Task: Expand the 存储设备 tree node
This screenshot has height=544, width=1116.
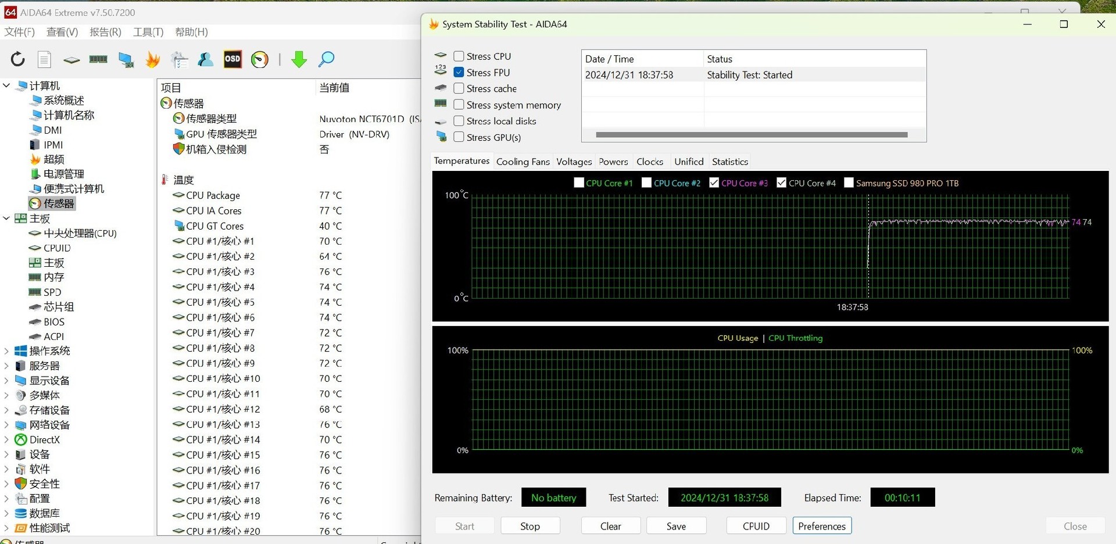Action: (6, 410)
